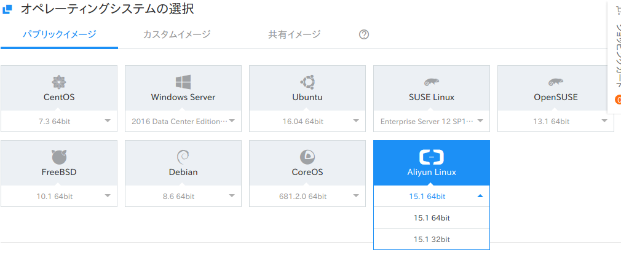Choose the Windows Server logo icon
This screenshot has height=258, width=621.
(x=183, y=82)
